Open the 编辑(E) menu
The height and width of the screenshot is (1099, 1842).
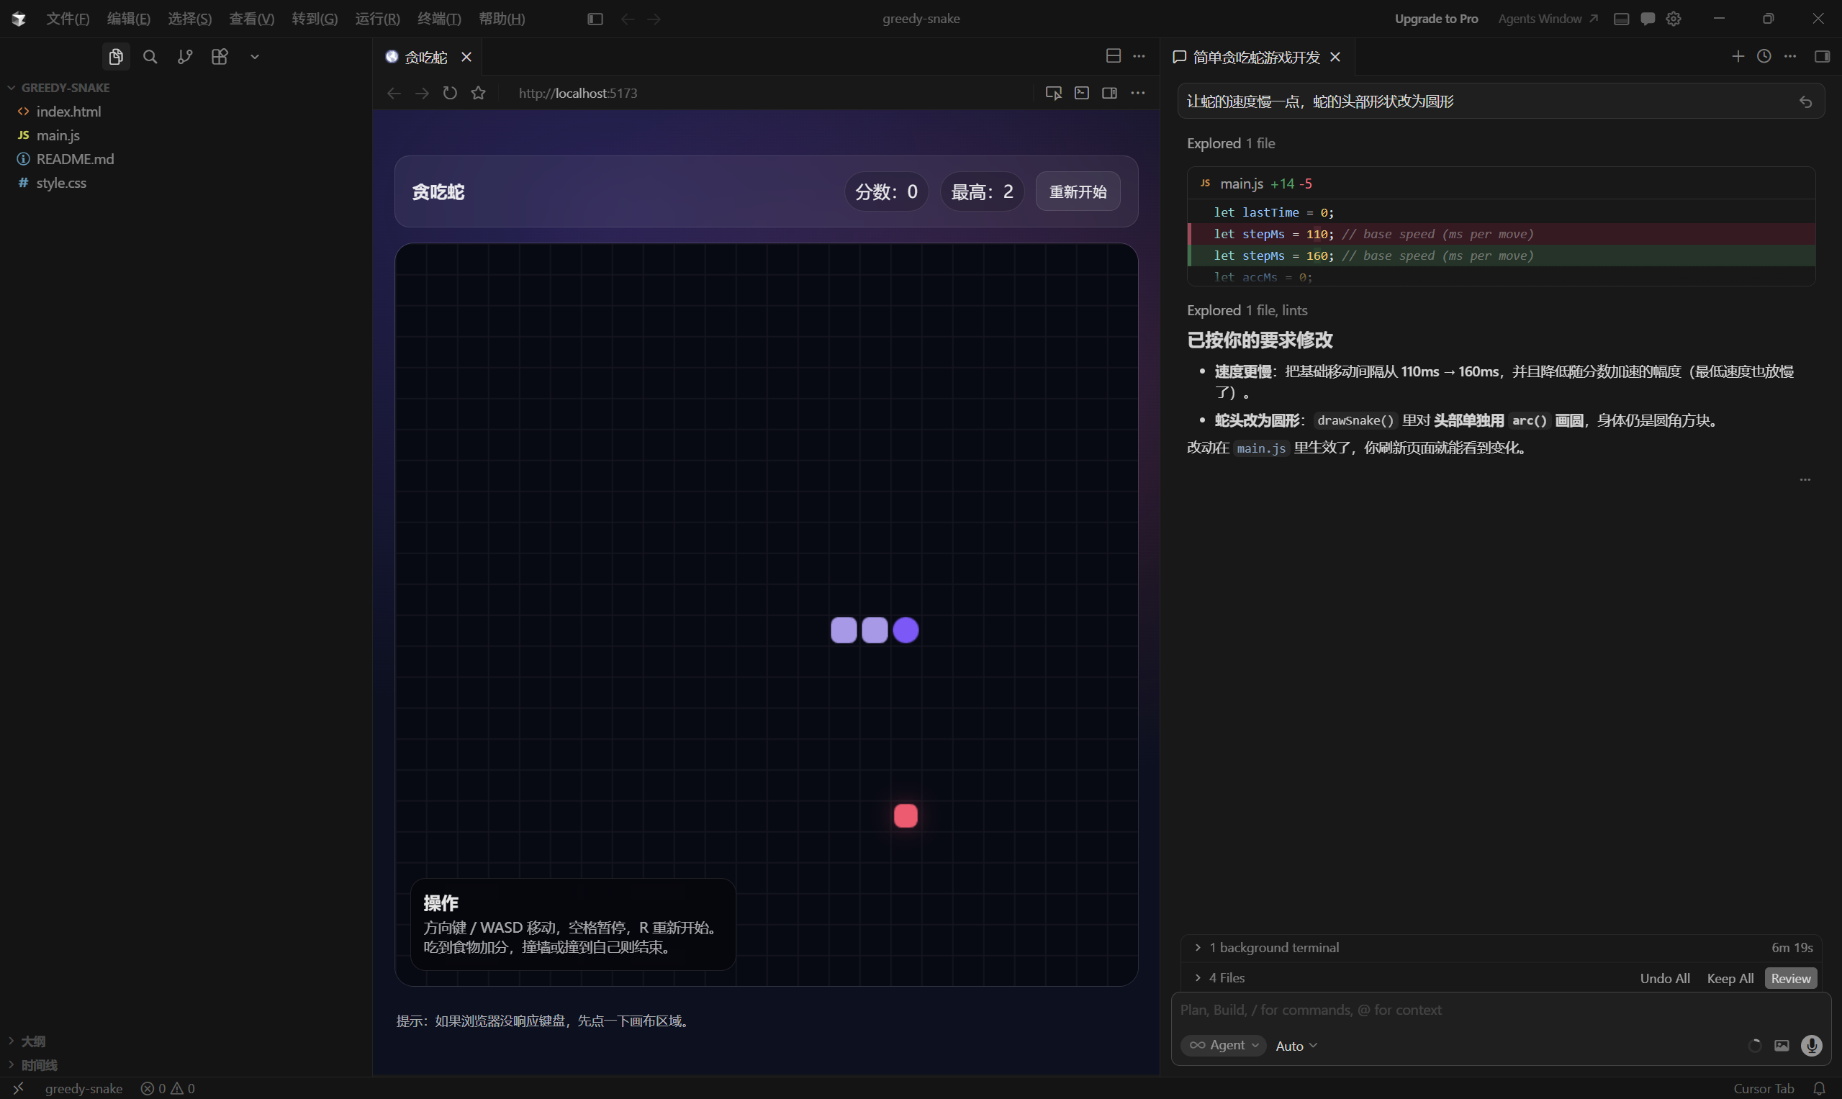128,19
